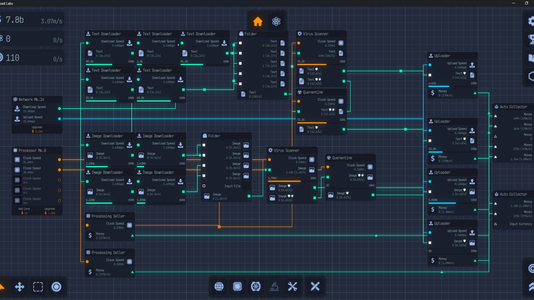The height and width of the screenshot is (300, 534).
Task: Open the microscope research category
Action: (274, 286)
